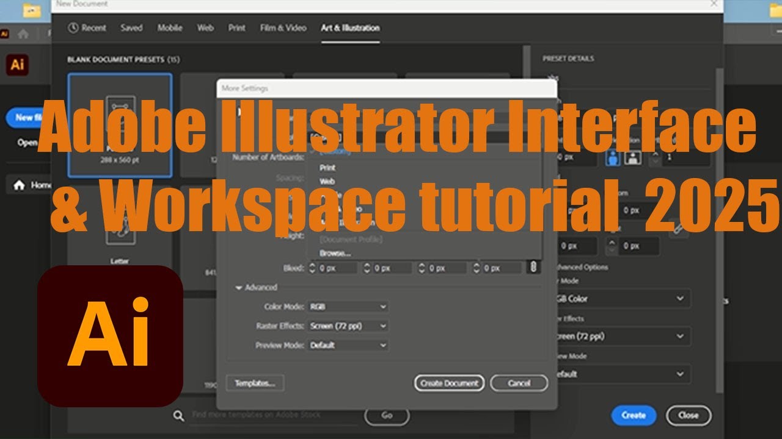Click the Adobe Stock template search field
Screen dimensions: 782x439
274,415
